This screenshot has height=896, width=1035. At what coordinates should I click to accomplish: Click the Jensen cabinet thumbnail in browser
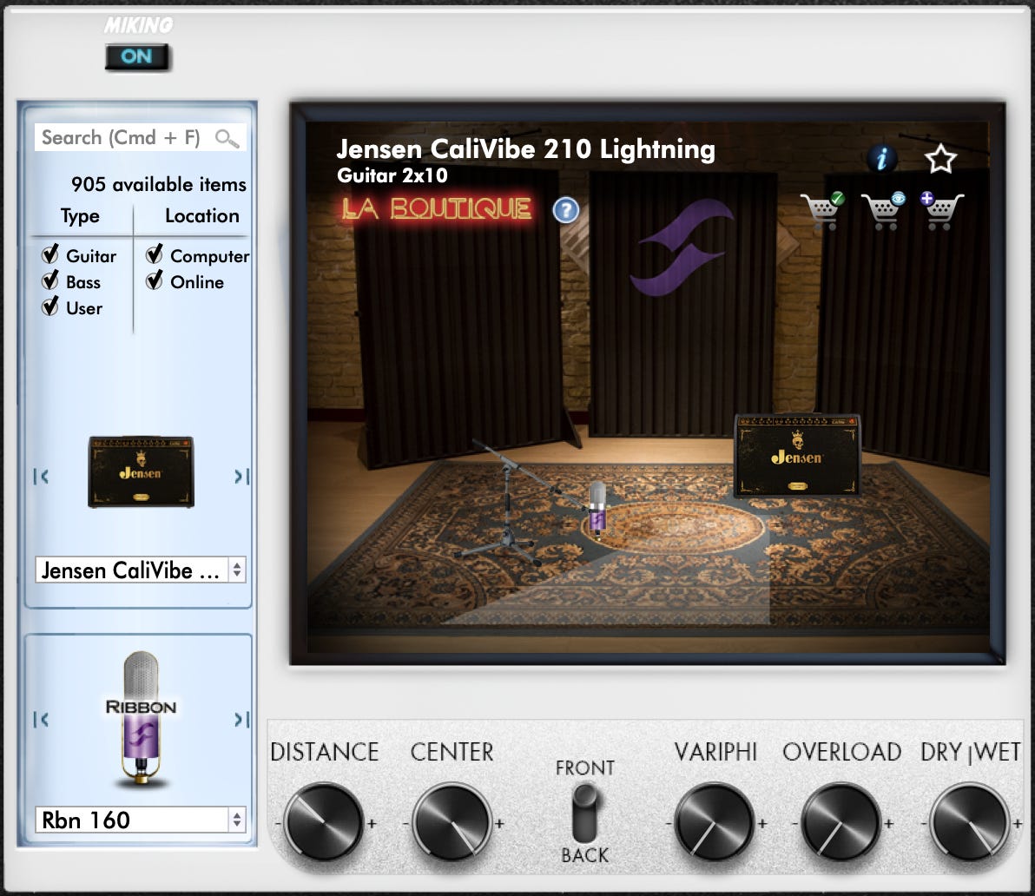coord(142,471)
